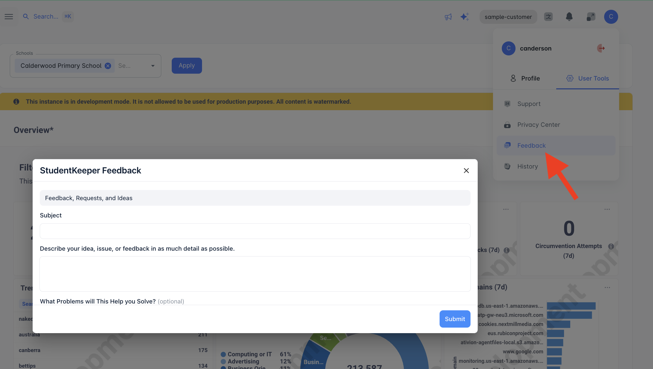
Task: Click the australia trending row count 211
Action: point(203,334)
